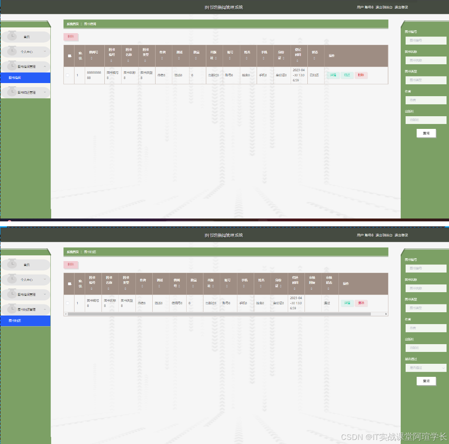Click the 首页 sidebar icon on 图书借阅 page

(x=12, y=36)
